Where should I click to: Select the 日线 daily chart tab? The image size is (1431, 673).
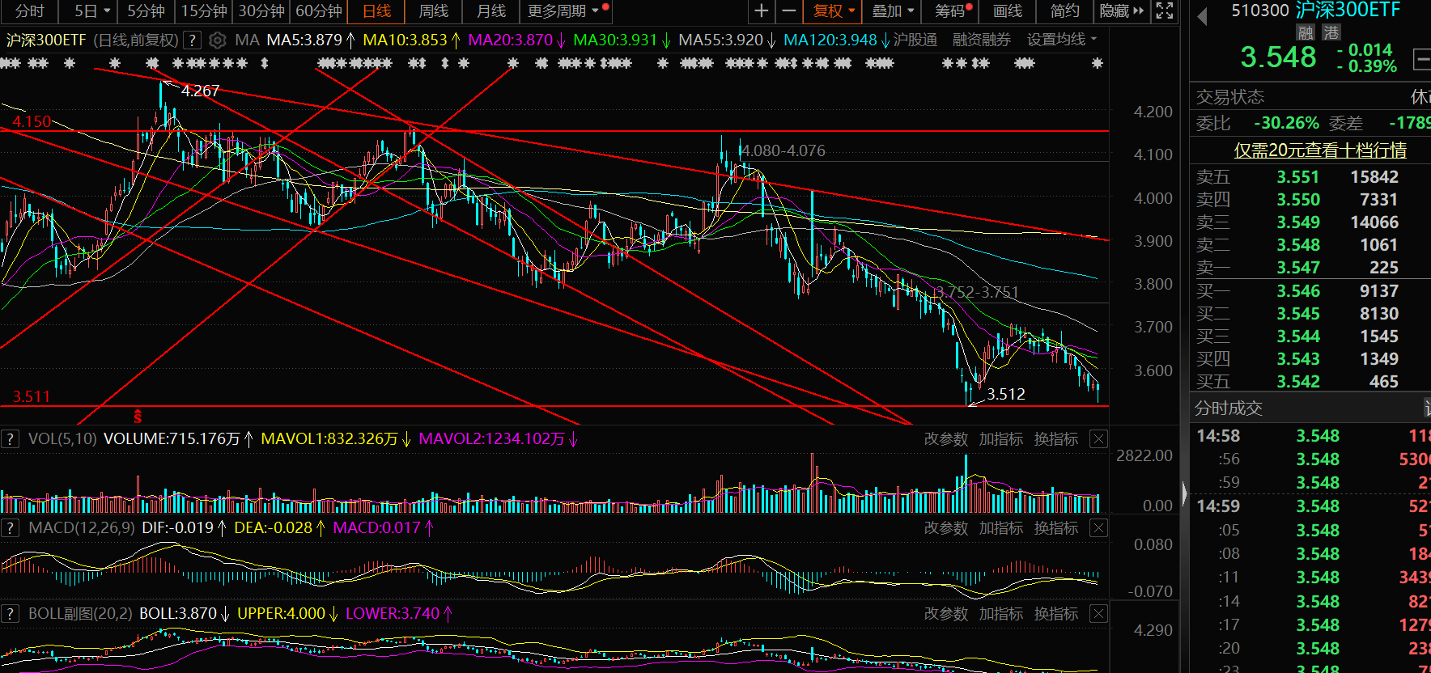point(377,11)
